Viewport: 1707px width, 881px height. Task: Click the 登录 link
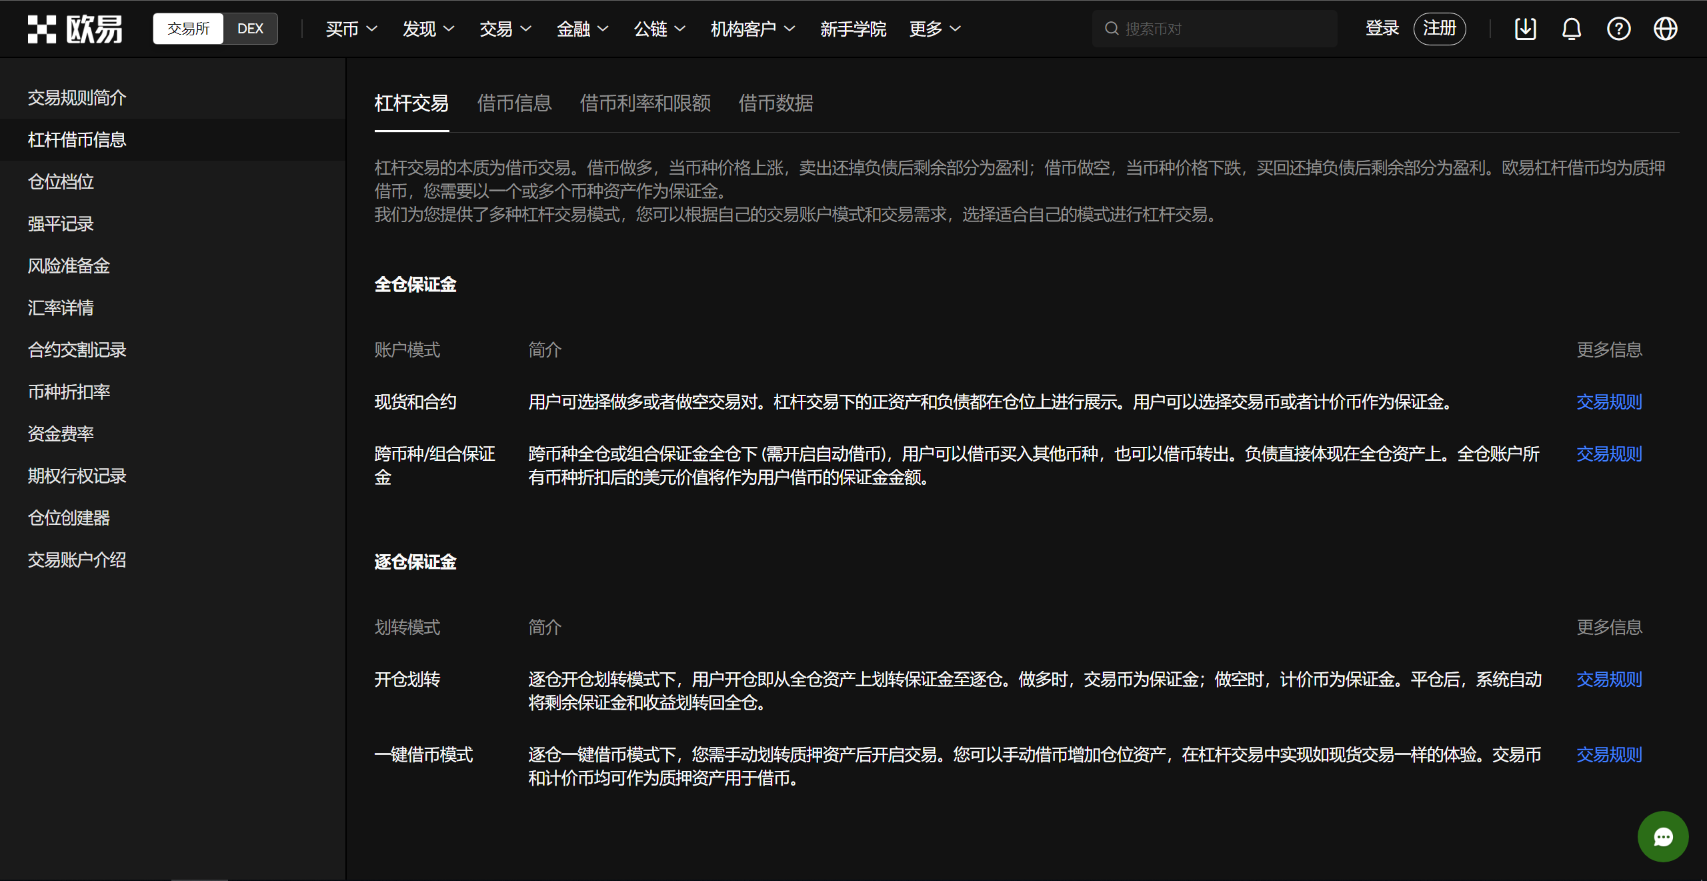coord(1382,28)
